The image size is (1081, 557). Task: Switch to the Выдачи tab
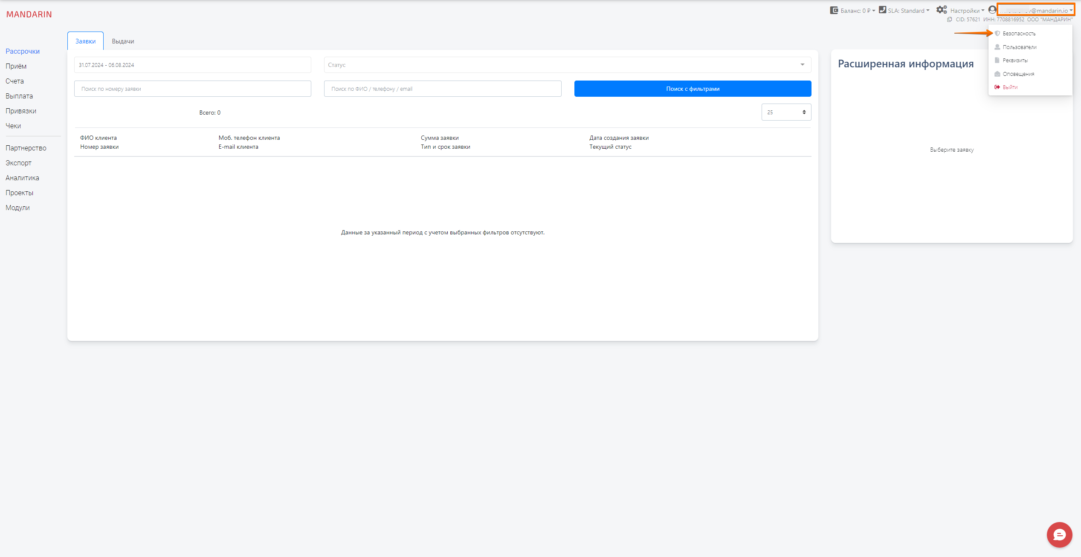(x=123, y=41)
